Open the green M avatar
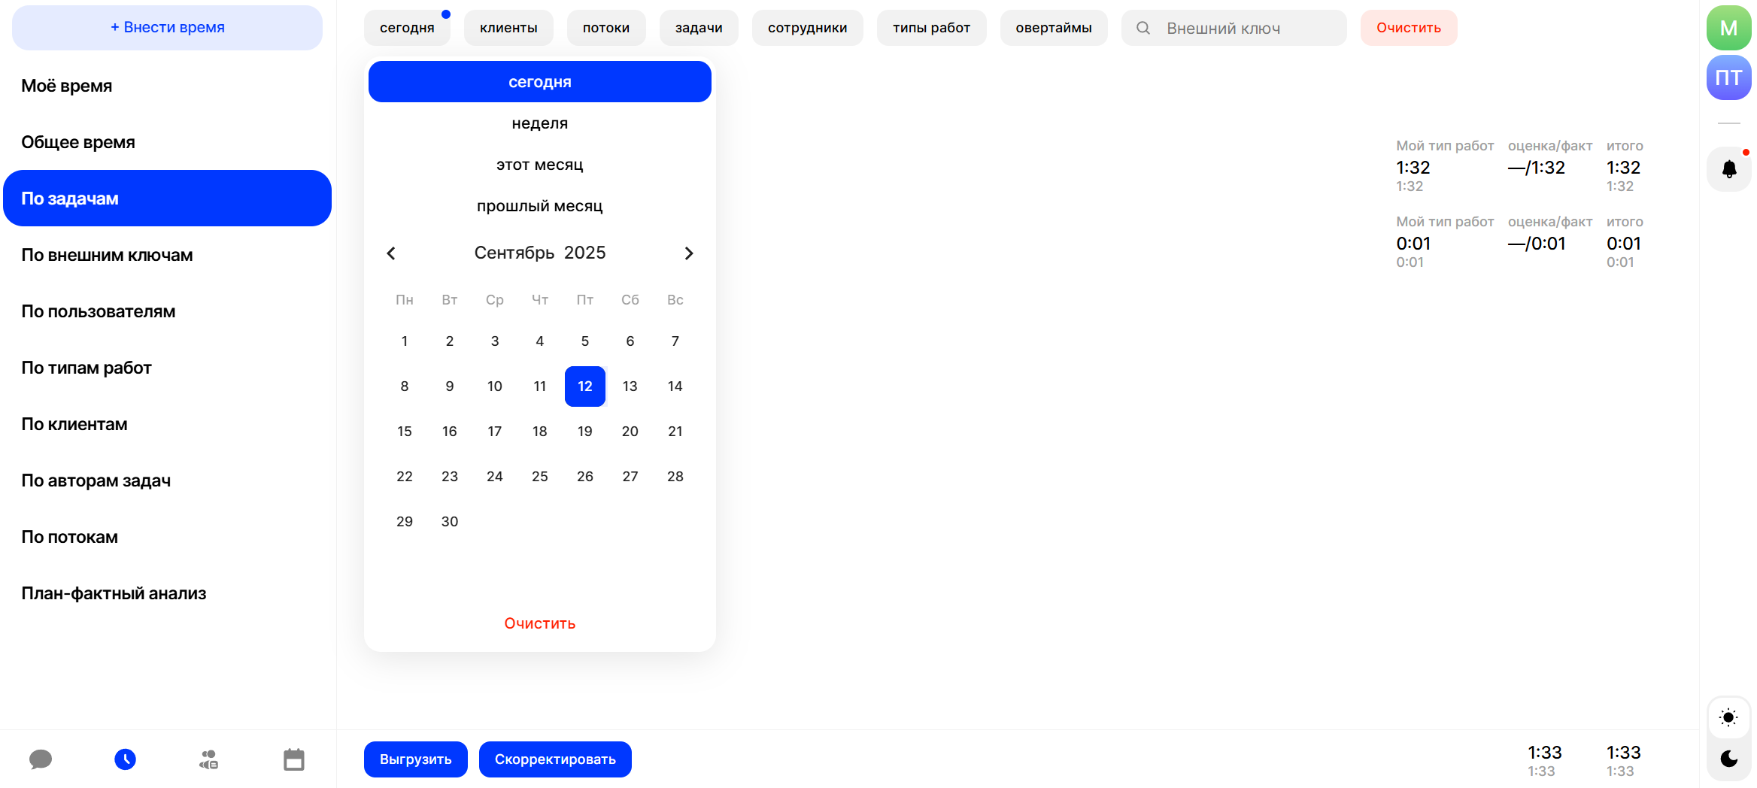The height and width of the screenshot is (788, 1757). click(1728, 29)
